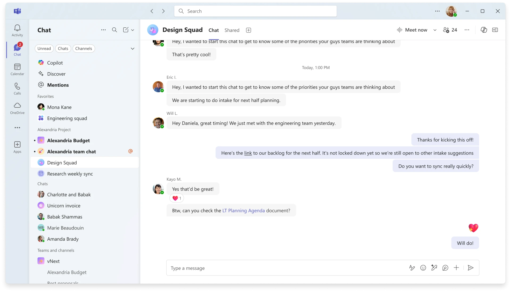Navigate to OneDrive in sidebar
511x292 pixels.
click(17, 108)
